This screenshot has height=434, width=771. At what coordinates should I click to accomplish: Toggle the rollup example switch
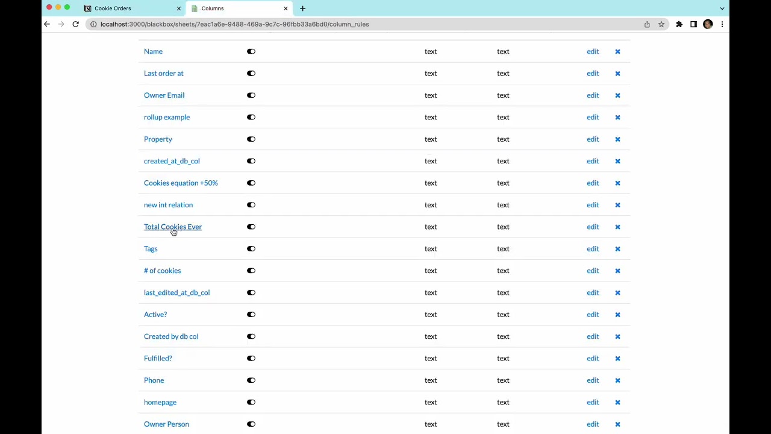[x=251, y=117]
